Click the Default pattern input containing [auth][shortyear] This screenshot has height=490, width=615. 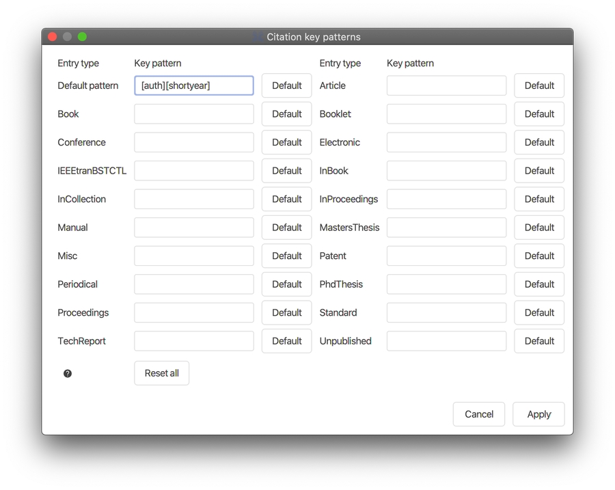tap(193, 85)
